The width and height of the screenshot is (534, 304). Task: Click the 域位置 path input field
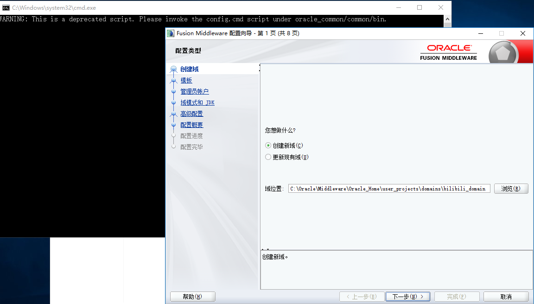pos(389,189)
